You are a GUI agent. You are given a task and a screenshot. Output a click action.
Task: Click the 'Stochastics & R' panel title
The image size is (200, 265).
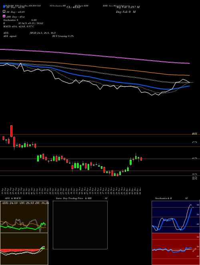163,198
